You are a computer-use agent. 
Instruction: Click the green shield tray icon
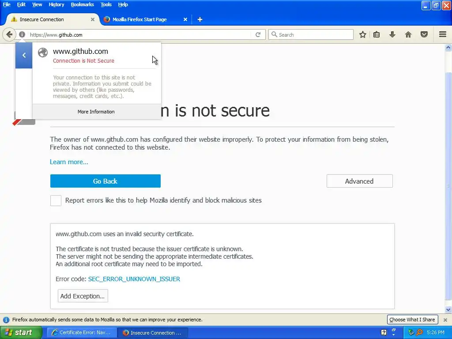411,332
